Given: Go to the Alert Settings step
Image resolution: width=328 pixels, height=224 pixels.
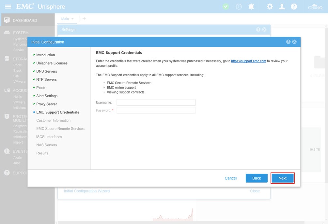Looking at the screenshot, I should tap(47, 96).
